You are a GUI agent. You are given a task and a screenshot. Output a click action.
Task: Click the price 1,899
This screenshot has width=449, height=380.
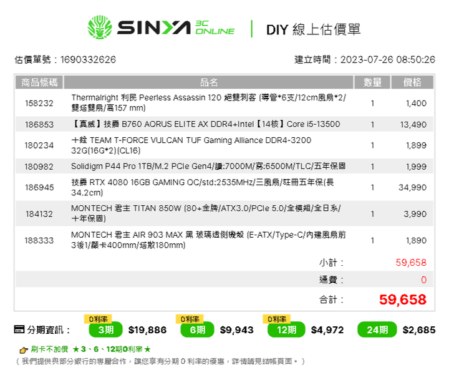pyautogui.click(x=416, y=145)
